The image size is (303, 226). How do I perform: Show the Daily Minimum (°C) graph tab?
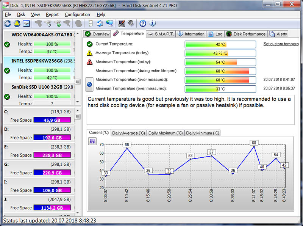tap(203, 133)
